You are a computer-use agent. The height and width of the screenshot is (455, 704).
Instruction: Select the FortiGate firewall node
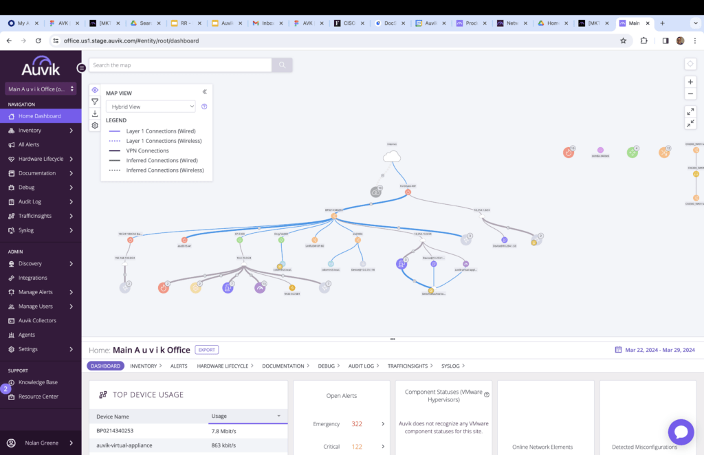click(408, 192)
